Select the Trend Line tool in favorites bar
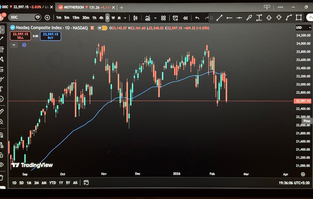This screenshot has height=199, width=313. (x=219, y=18)
